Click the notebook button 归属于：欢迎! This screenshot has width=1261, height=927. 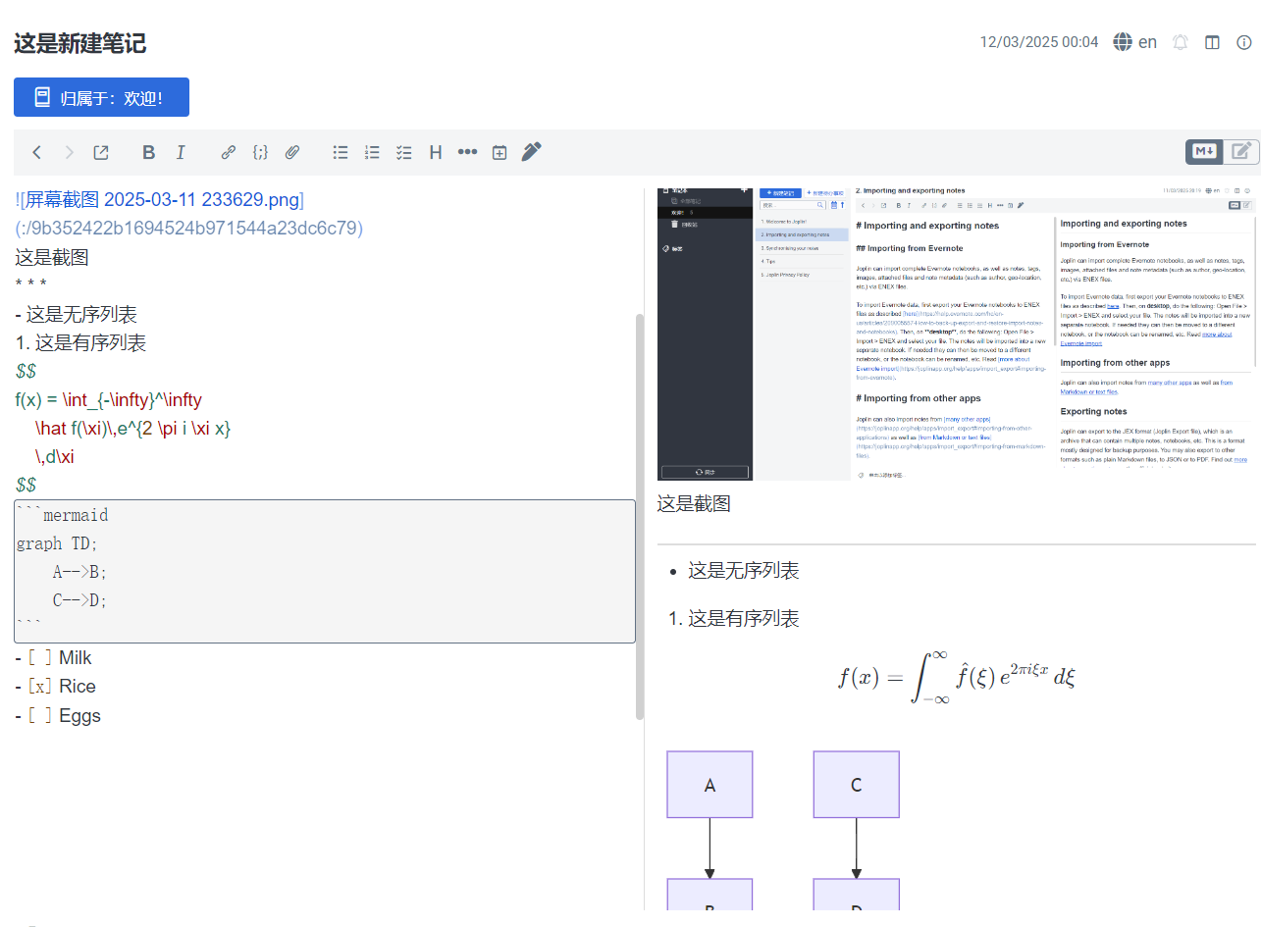click(101, 97)
